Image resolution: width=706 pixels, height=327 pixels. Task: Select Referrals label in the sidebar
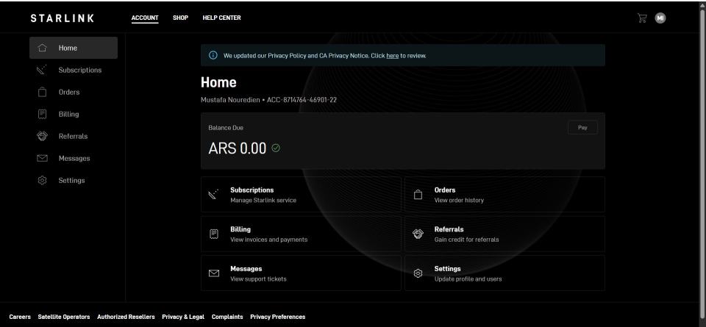click(x=73, y=136)
